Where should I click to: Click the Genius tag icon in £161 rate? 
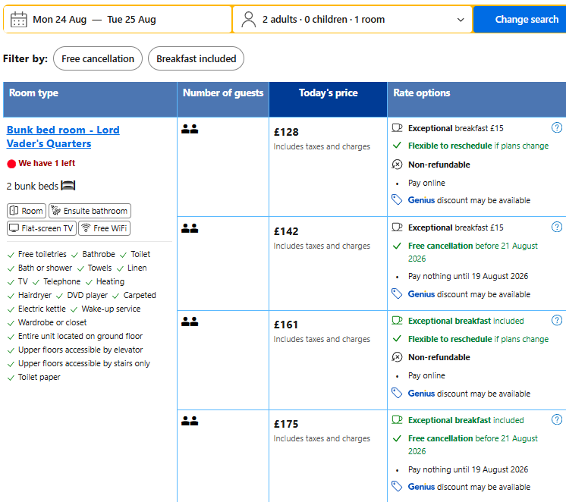[397, 393]
